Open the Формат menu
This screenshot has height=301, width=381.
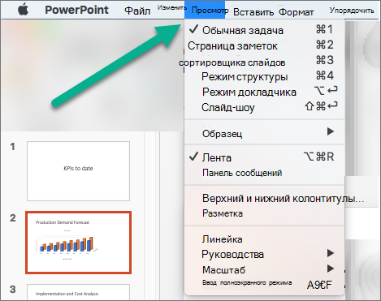(x=297, y=12)
